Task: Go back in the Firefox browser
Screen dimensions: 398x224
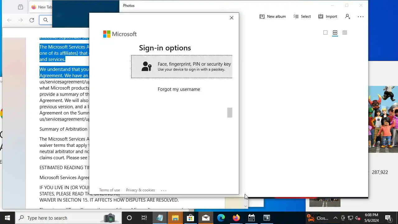Action: 9,20
